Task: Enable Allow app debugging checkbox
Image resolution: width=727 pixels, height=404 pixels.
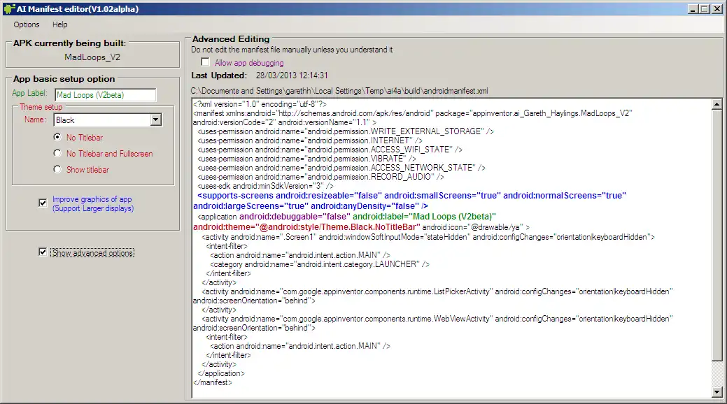Action: tap(205, 62)
